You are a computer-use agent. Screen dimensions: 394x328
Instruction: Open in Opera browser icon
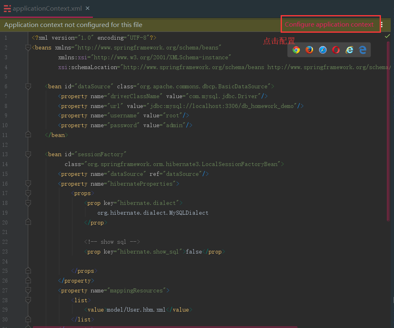pyautogui.click(x=336, y=50)
